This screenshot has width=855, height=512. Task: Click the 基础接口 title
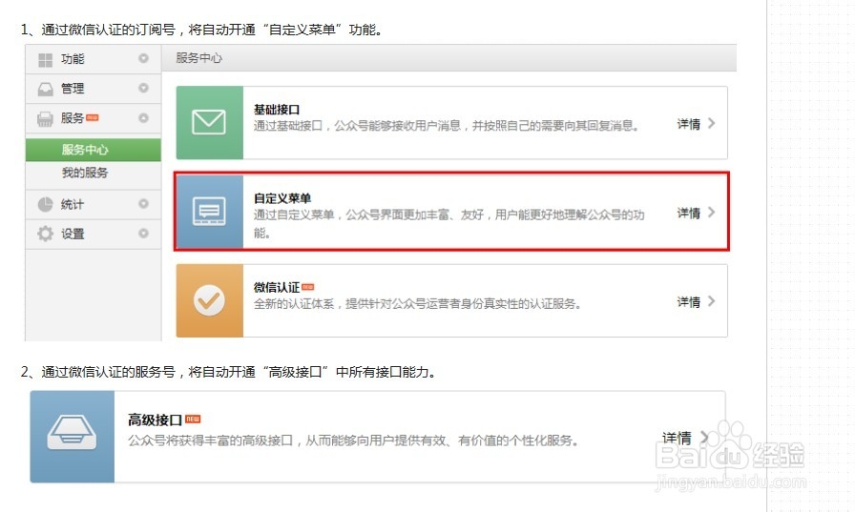pyautogui.click(x=277, y=110)
